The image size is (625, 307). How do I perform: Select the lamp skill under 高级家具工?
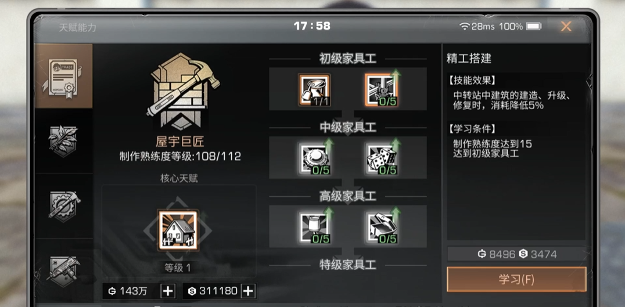coord(314,227)
